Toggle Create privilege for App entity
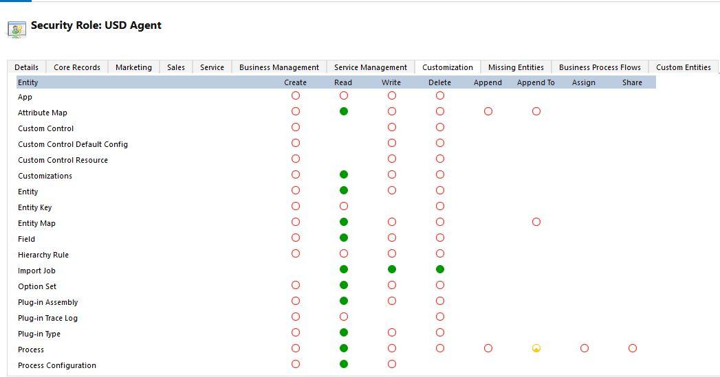 296,95
